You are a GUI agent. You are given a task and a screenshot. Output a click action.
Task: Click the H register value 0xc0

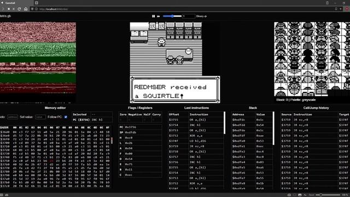pos(129,138)
